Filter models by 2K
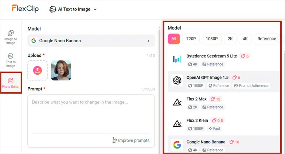285x154 pixels. (x=230, y=39)
